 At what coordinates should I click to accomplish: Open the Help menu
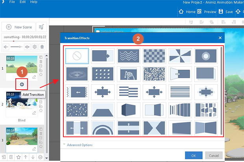[34, 2]
